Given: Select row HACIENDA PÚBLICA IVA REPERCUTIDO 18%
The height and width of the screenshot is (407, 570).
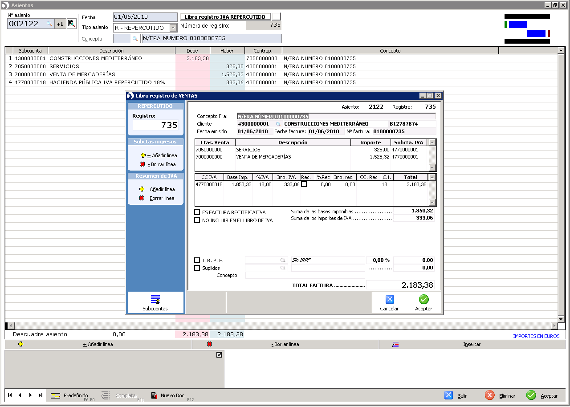Looking at the screenshot, I should 281,82.
